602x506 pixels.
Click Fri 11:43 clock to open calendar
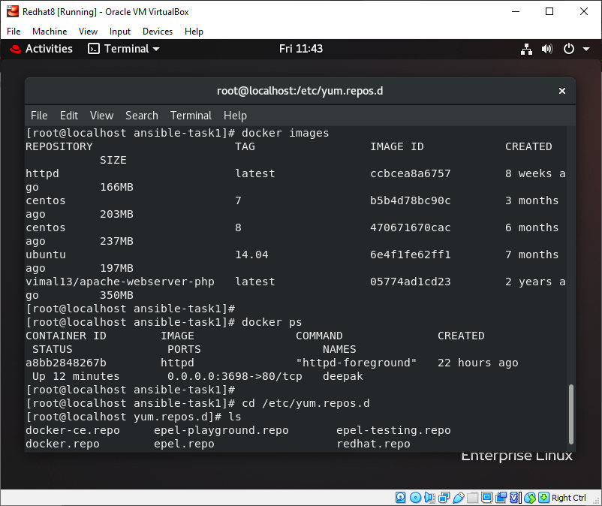click(301, 49)
